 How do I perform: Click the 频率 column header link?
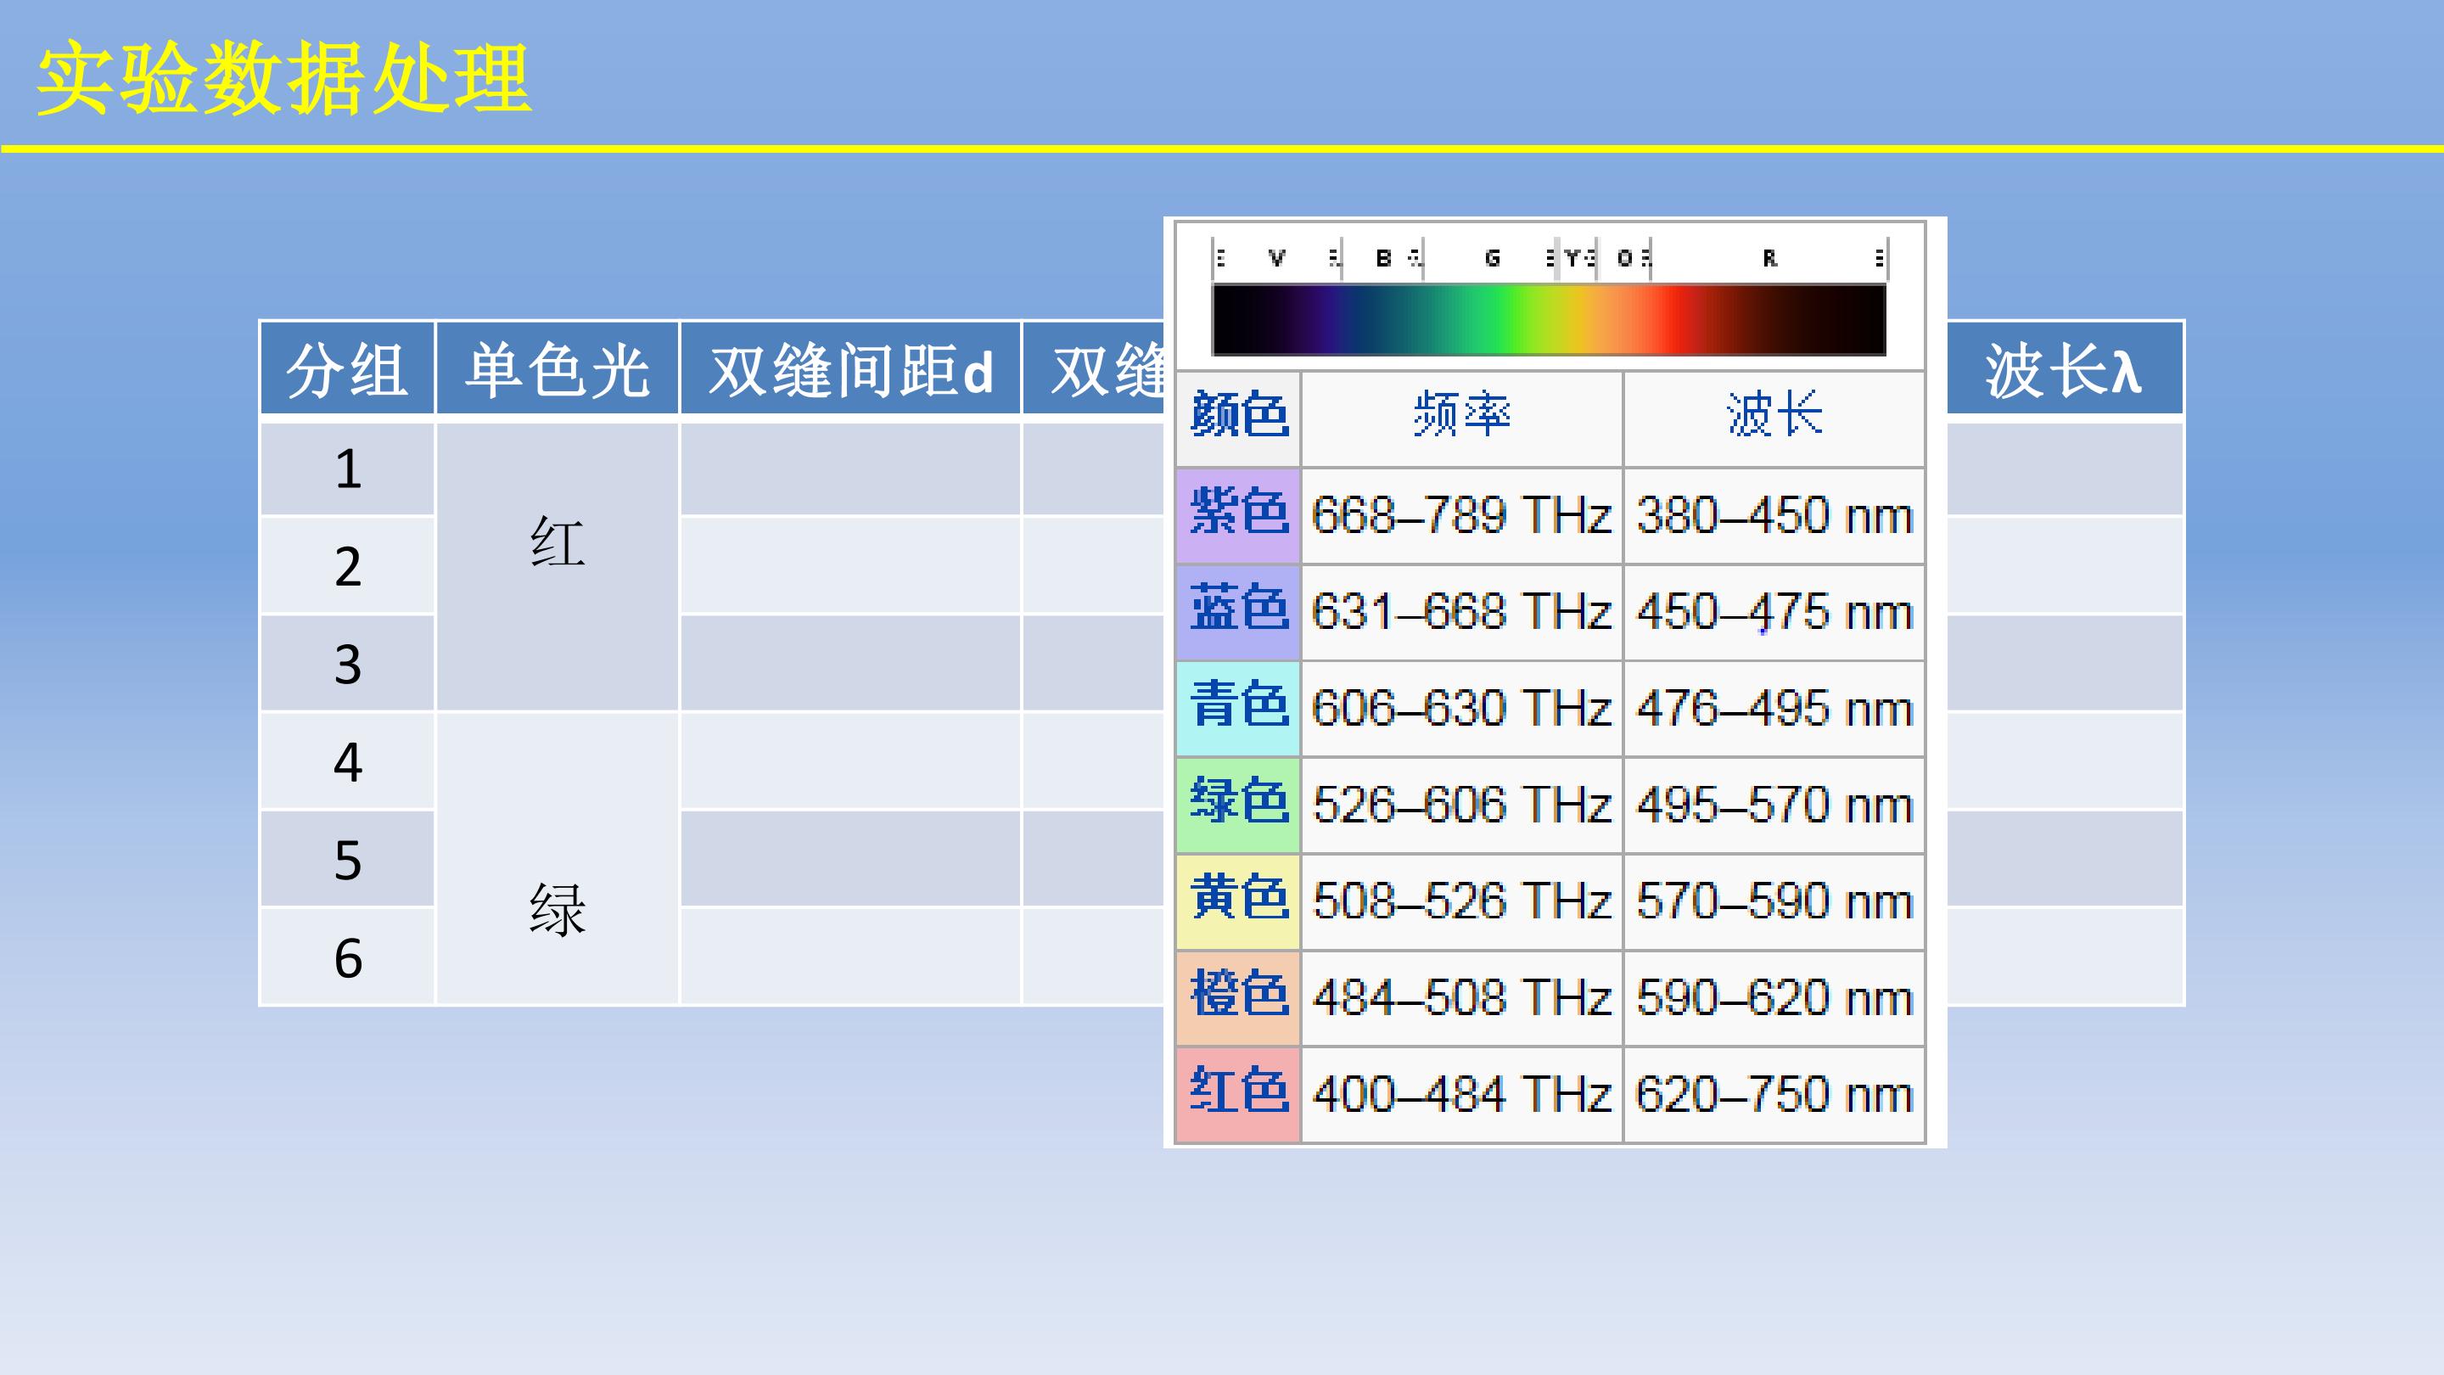click(x=1461, y=415)
